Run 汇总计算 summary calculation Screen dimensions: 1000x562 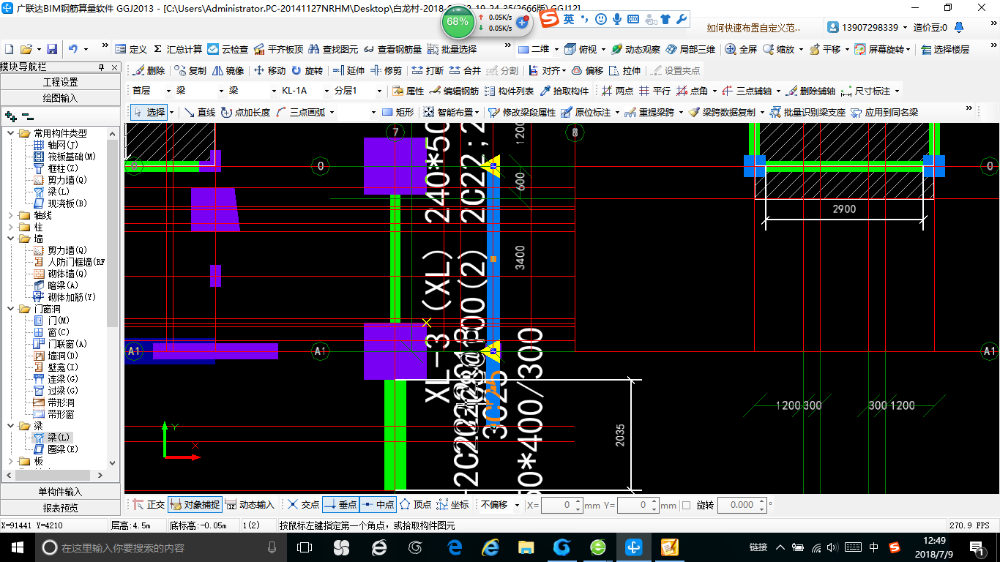tap(178, 49)
